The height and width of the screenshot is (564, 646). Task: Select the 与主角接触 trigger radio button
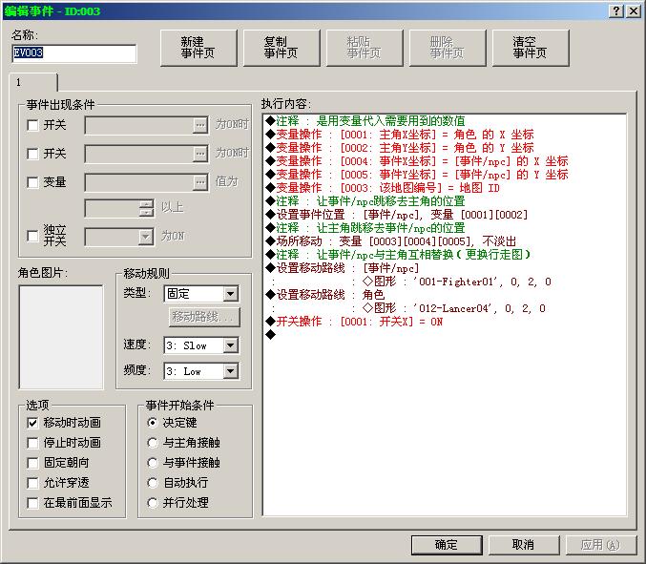(153, 443)
